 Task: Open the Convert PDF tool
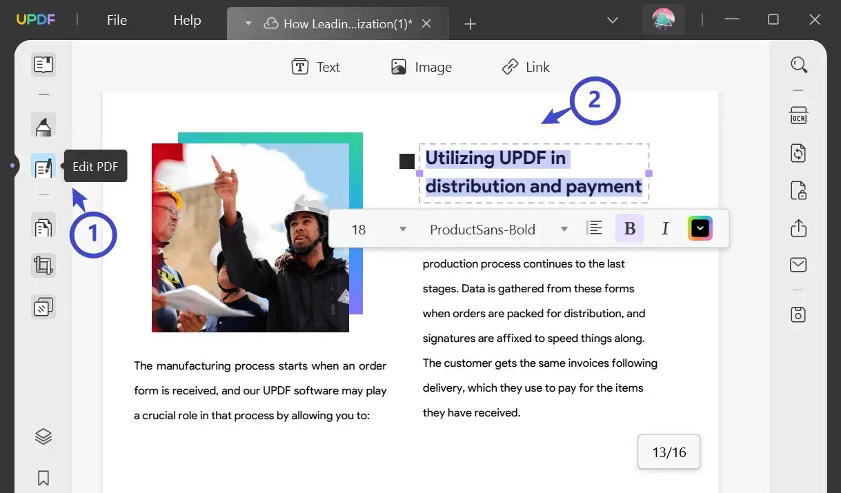click(798, 153)
